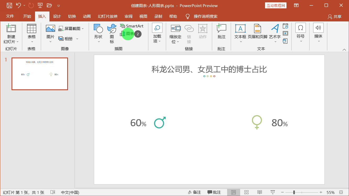This screenshot has width=349, height=196.
Task: Open the 媒体 media dropdown
Action: point(318,33)
